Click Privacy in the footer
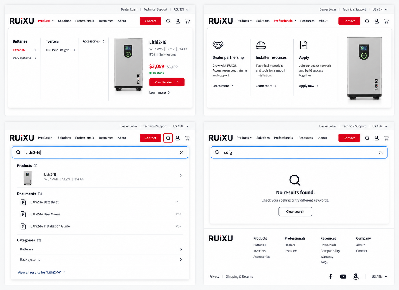The height and width of the screenshot is (290, 399). 214,277
